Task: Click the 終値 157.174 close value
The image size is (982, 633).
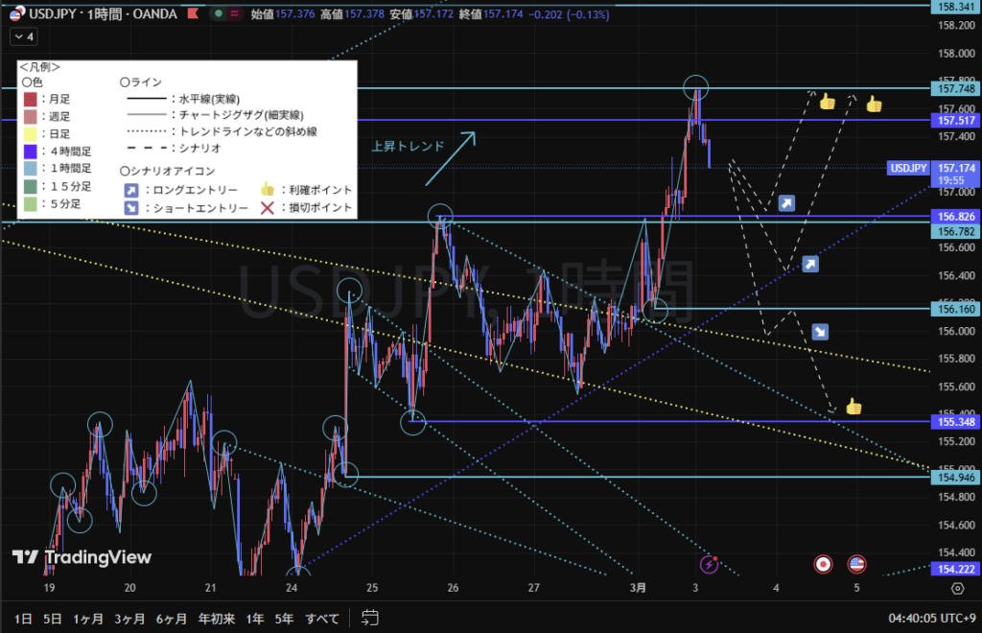Action: coord(491,13)
